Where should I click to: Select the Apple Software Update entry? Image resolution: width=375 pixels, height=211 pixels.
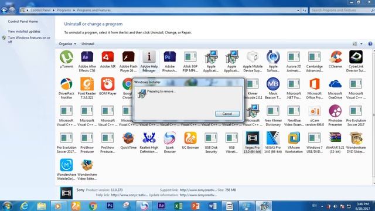tap(273, 61)
